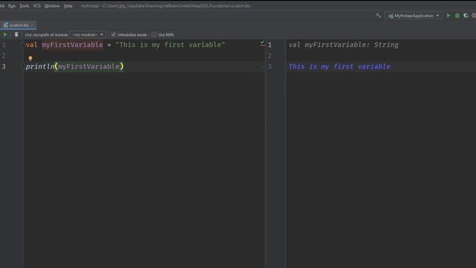Open MyfirstapiApplication run configuration dropdown
The image size is (476, 268).
pyautogui.click(x=414, y=16)
